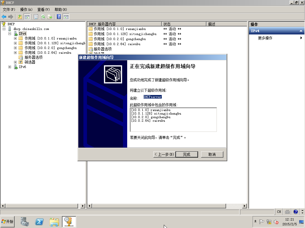Viewport: 305px width, 228px height.
Task: Click right arrow of content pane scrollbar
Action: pos(245,206)
